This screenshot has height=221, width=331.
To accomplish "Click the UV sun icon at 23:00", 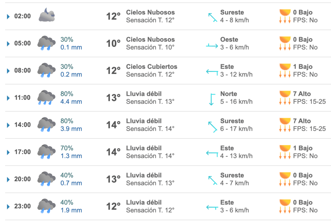I will pyautogui.click(x=285, y=203).
